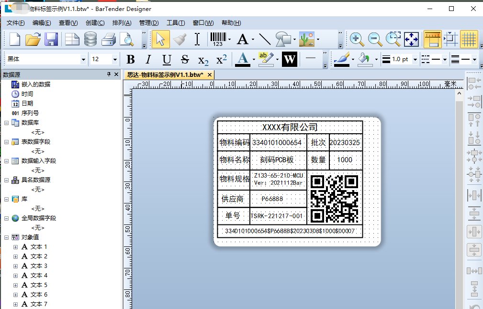Toggle superscript formatting
Viewport: 483px width, 309px height.
[222, 59]
